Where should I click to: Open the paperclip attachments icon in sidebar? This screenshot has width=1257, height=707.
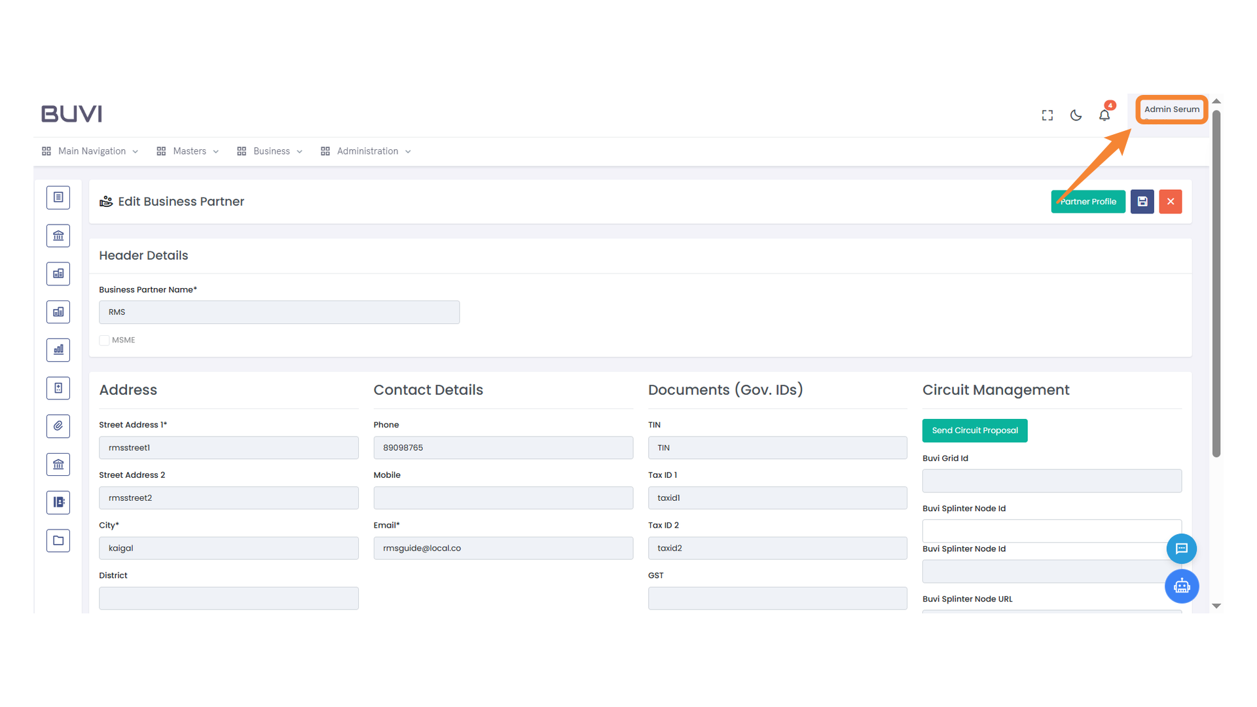[58, 426]
